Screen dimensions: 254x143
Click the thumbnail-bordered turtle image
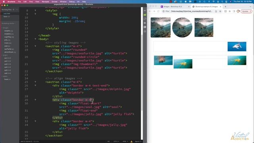tap(204, 27)
